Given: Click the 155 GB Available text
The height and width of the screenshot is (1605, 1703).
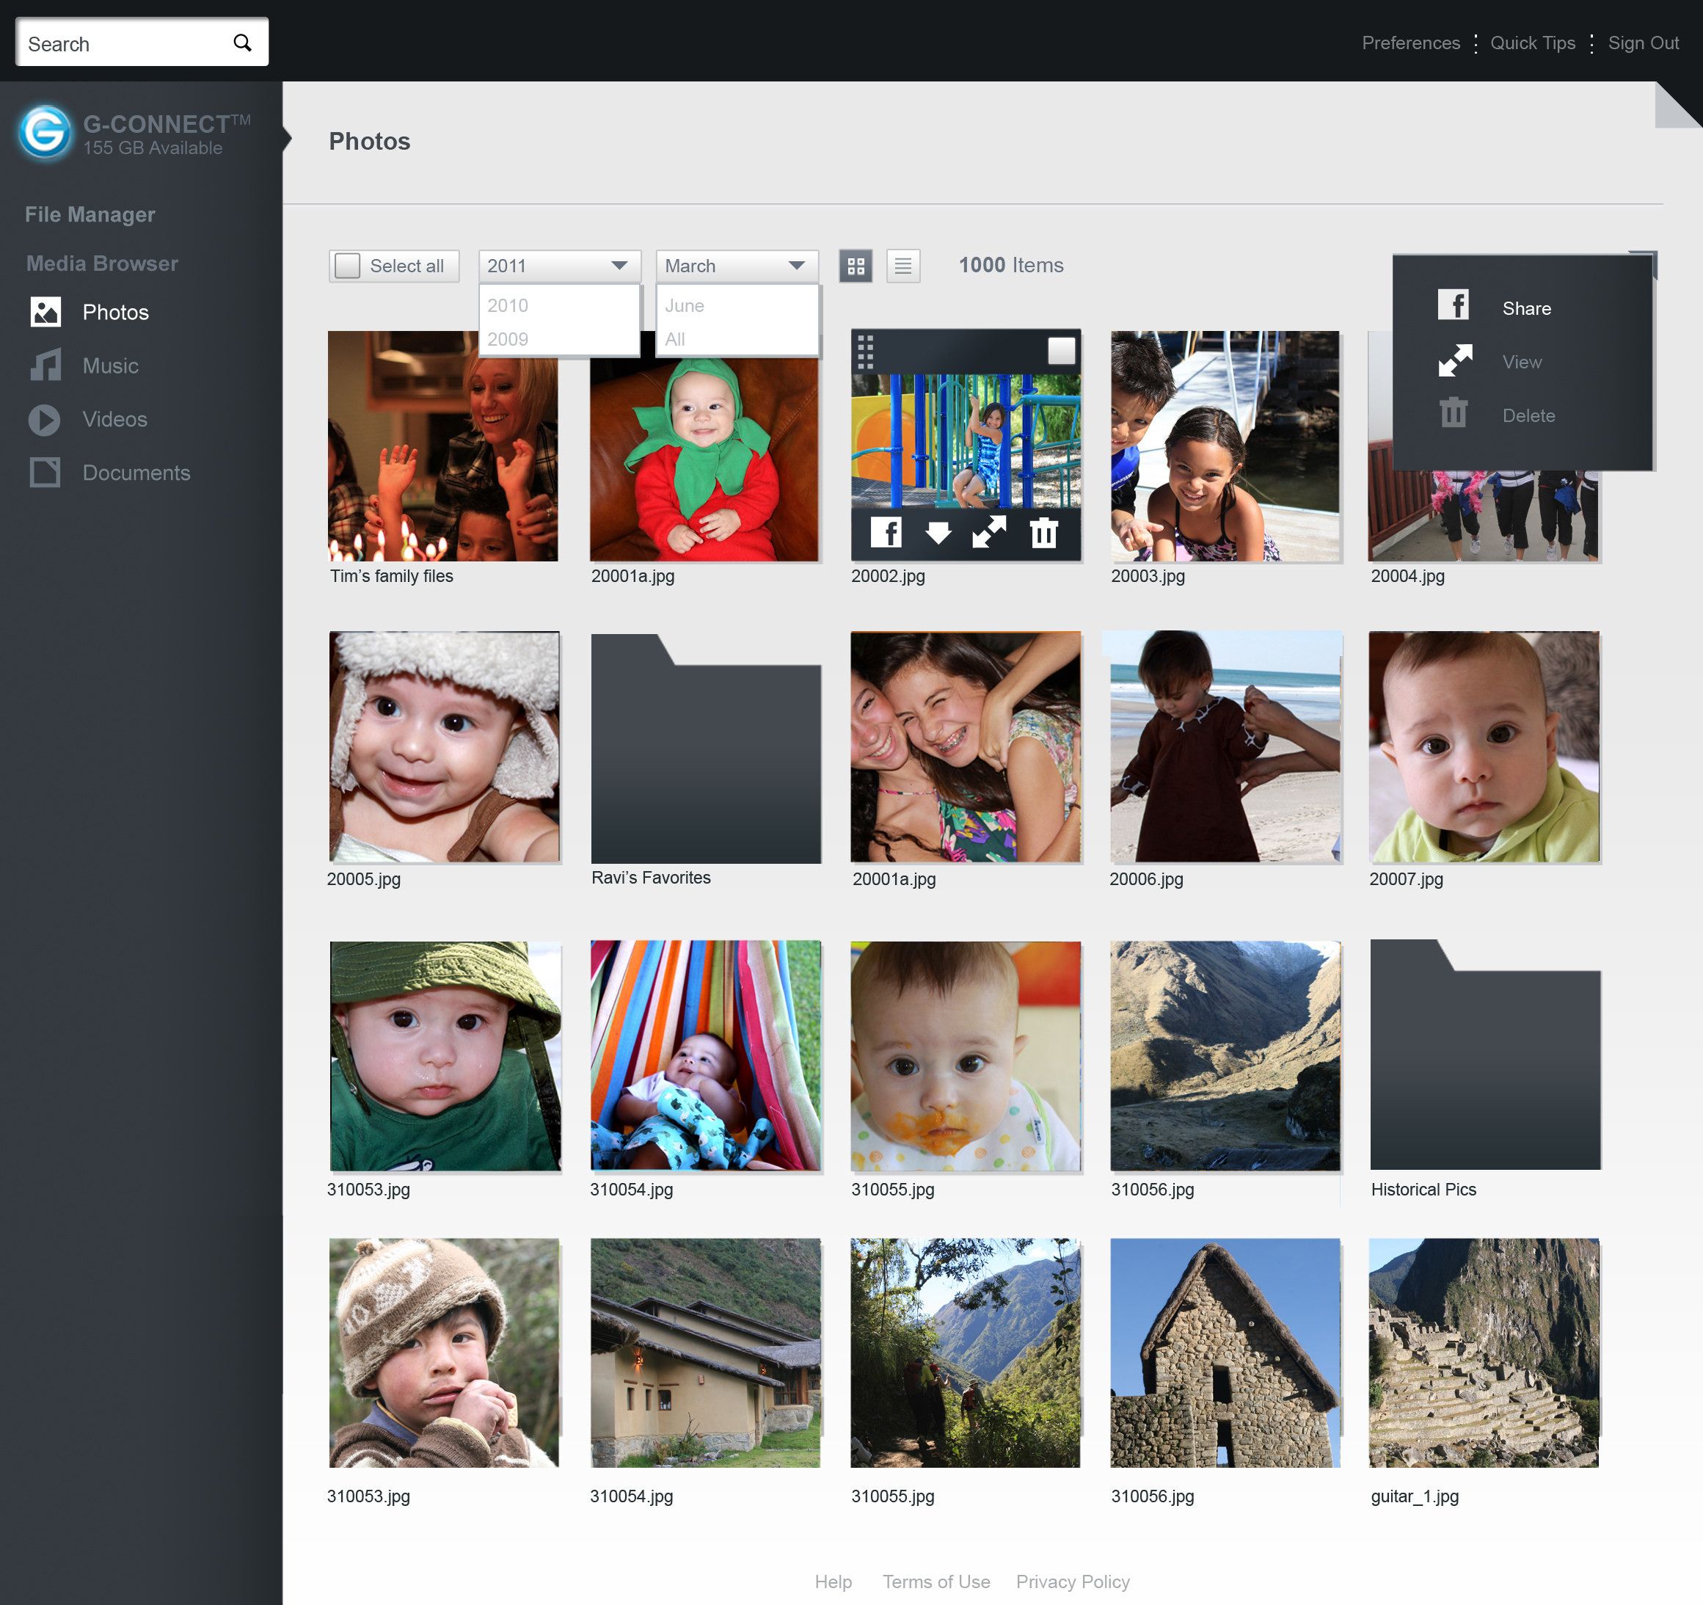Looking at the screenshot, I should [x=153, y=148].
